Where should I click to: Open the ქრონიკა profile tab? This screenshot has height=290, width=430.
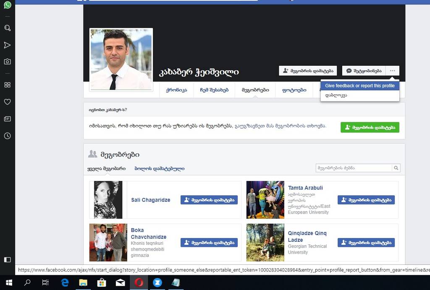(x=176, y=90)
